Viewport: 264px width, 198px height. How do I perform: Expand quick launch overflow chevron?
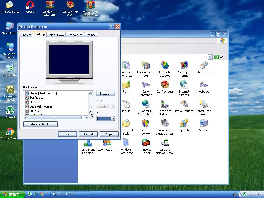[47, 193]
